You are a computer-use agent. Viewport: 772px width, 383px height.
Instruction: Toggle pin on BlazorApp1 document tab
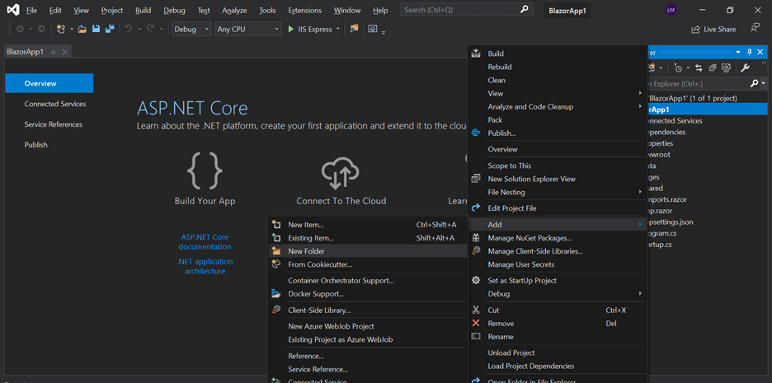pos(54,52)
